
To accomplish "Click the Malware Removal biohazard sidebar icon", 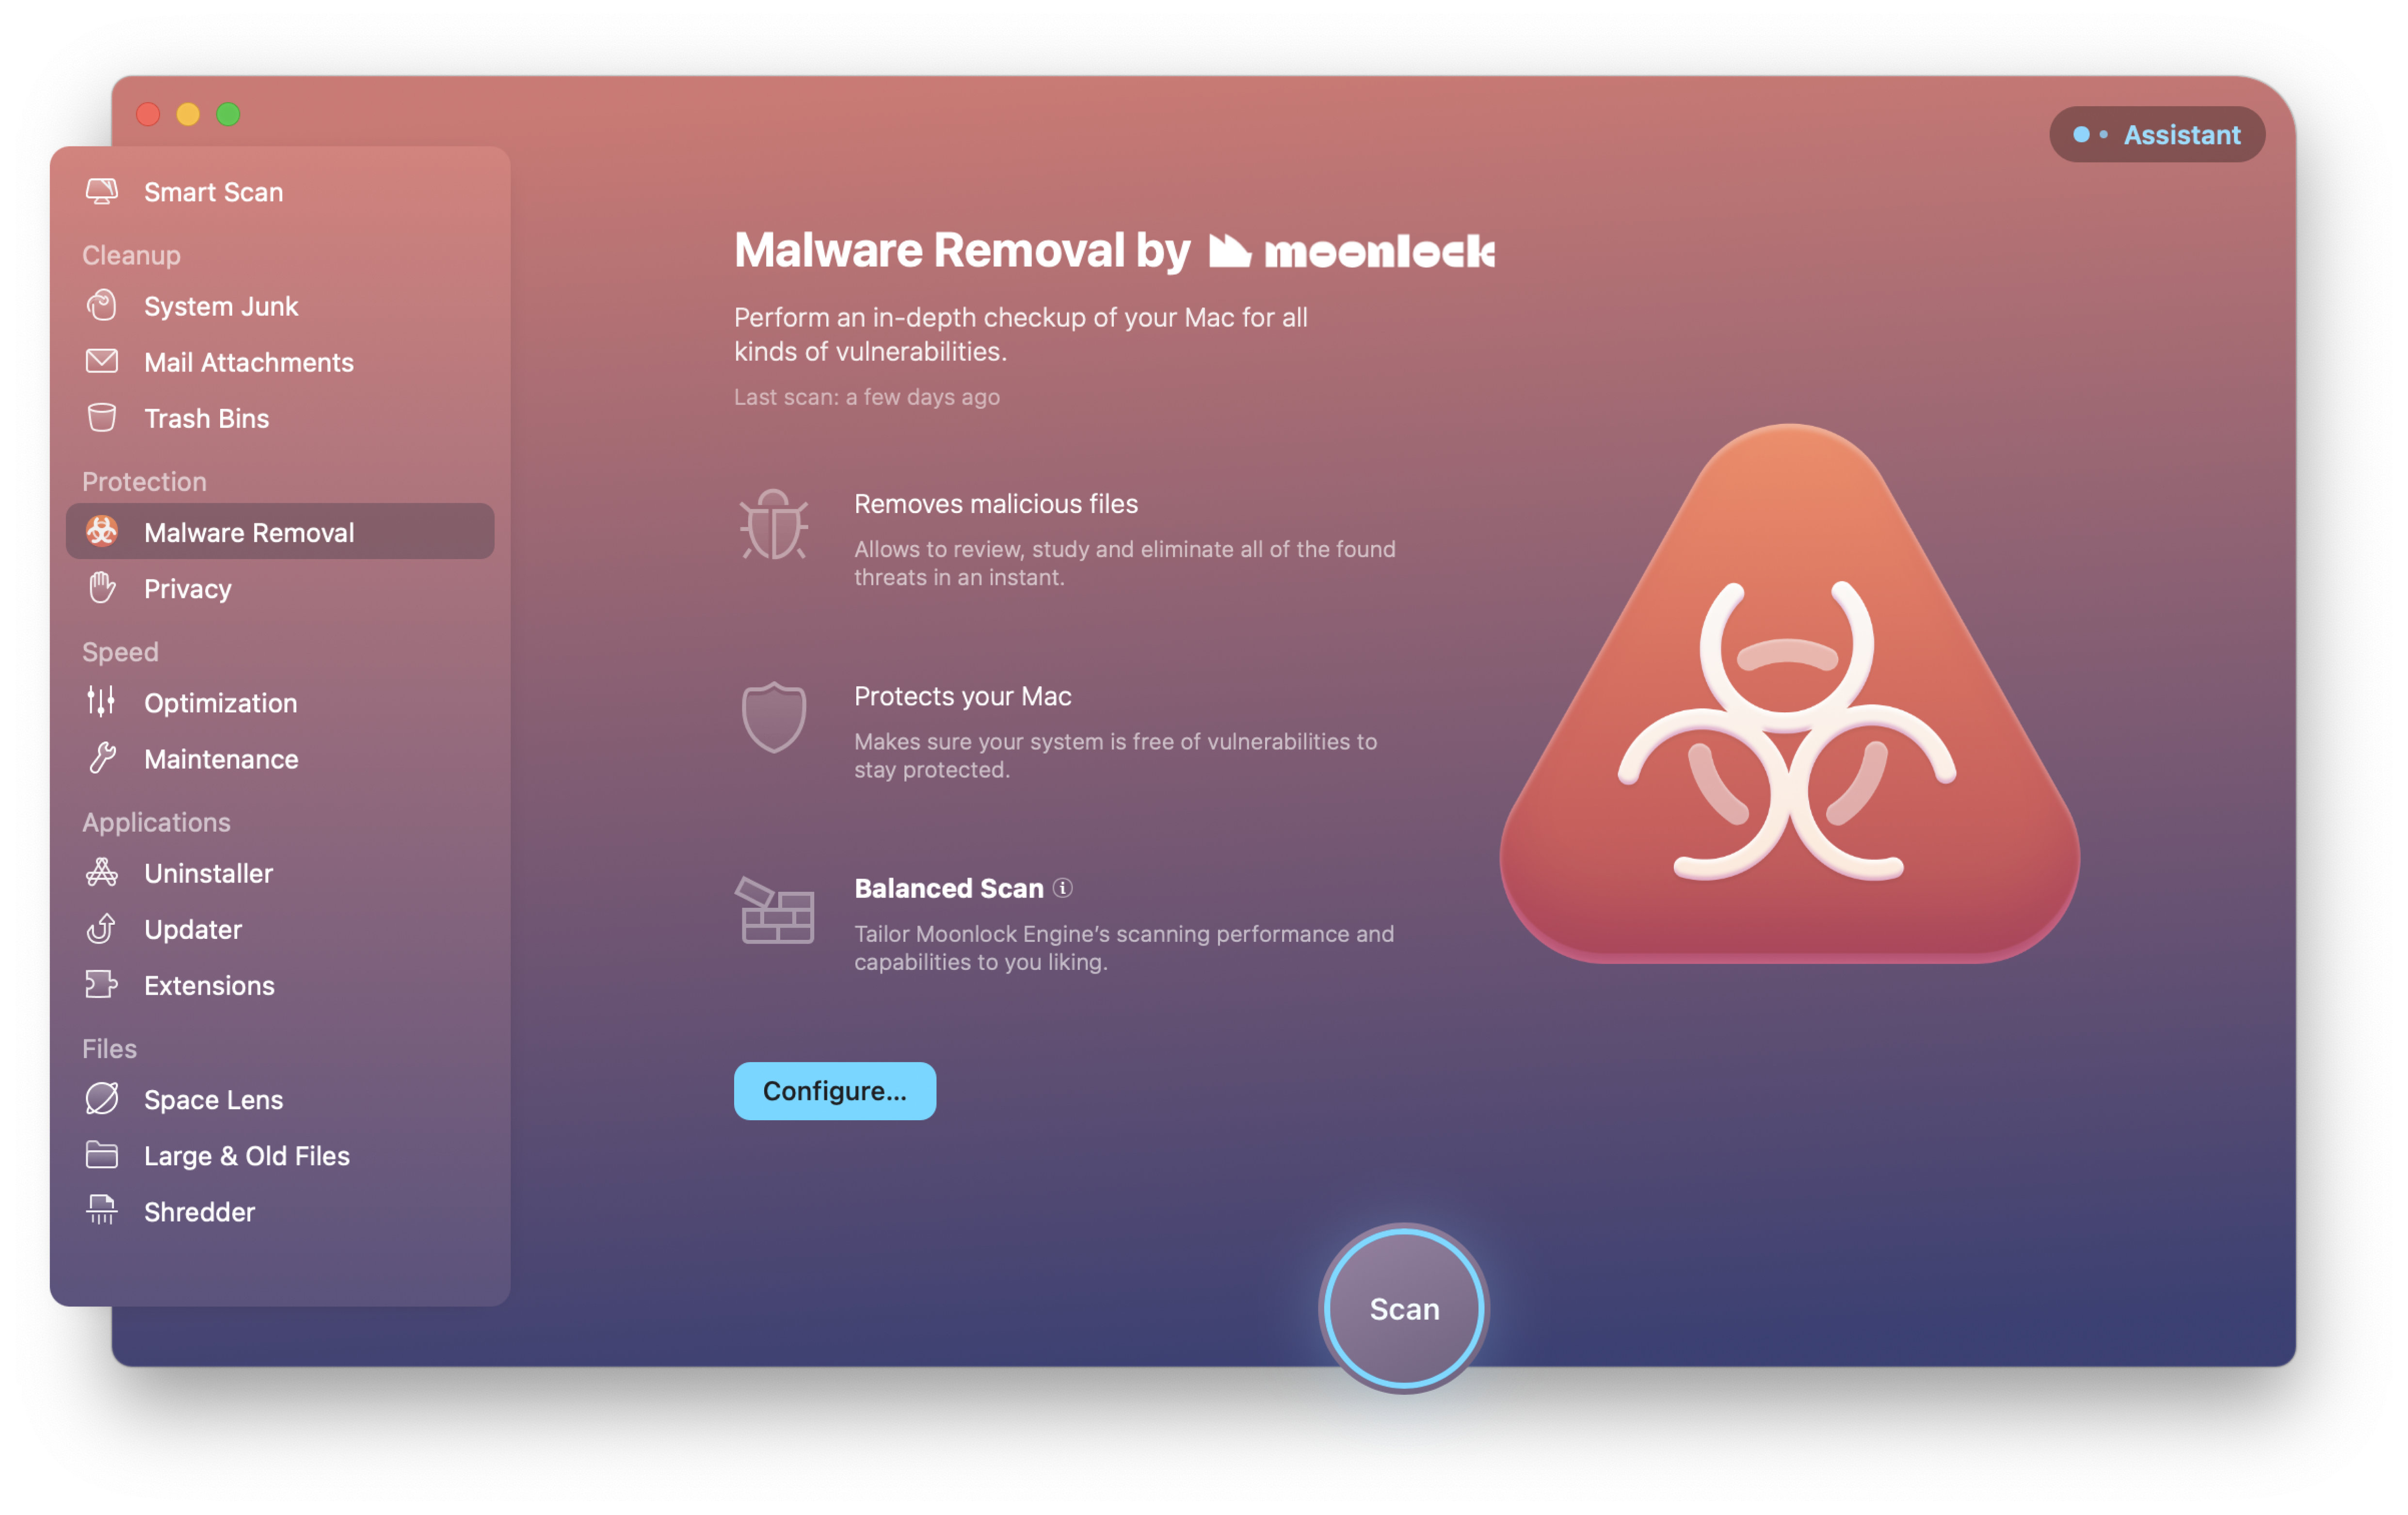I will [x=102, y=532].
